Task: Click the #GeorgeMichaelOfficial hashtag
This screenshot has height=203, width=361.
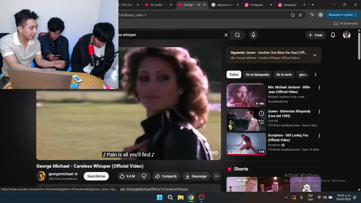Action: (143, 189)
